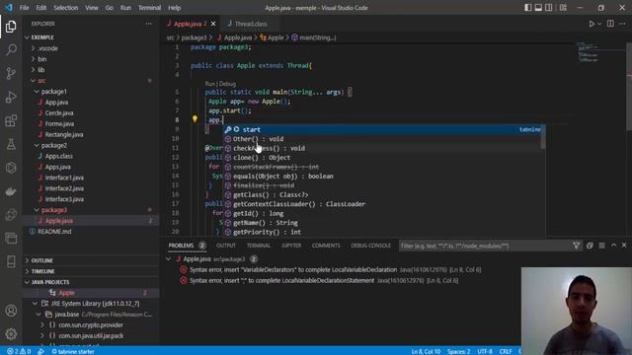The image size is (632, 355).
Task: Collapse the package1 folder
Action: [x=37, y=92]
